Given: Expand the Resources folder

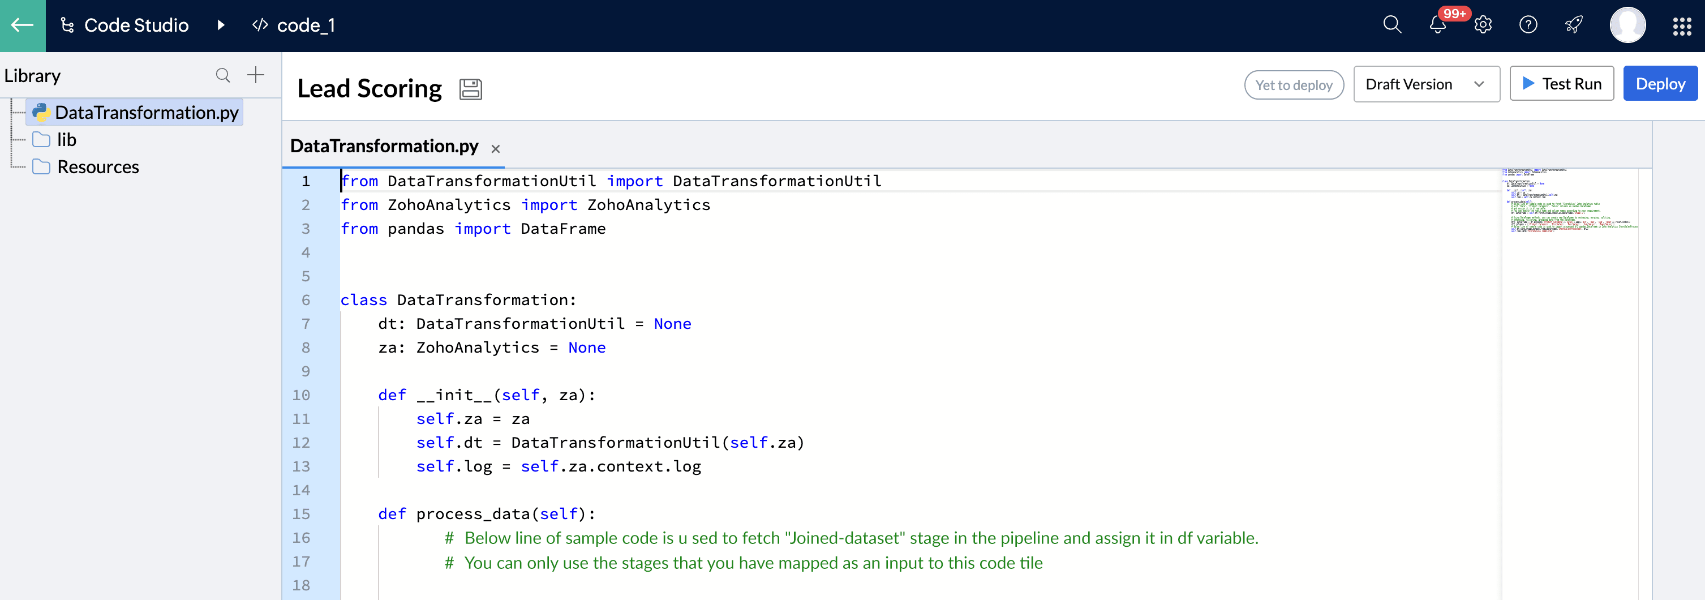Looking at the screenshot, I should coord(97,167).
